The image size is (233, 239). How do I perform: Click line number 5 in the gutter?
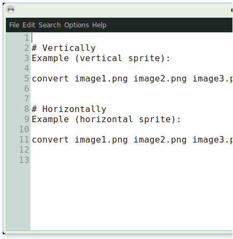point(27,79)
